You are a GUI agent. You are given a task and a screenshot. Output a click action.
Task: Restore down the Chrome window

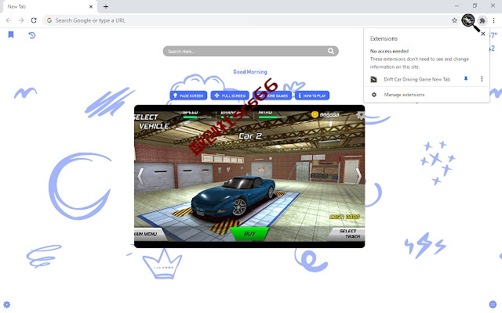tap(475, 5)
